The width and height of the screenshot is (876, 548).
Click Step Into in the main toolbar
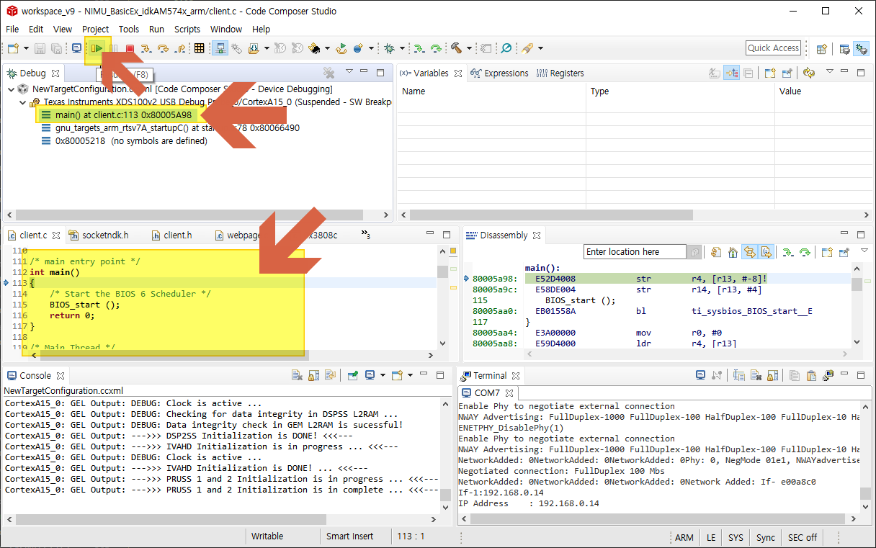(x=146, y=48)
